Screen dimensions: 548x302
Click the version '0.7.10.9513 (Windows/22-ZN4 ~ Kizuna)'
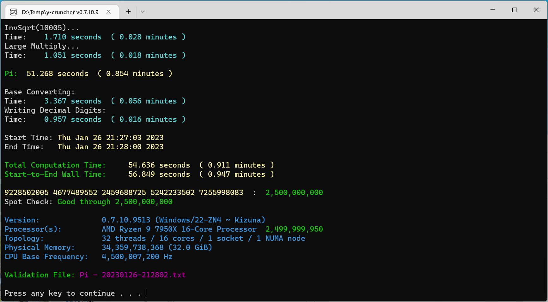pos(184,220)
